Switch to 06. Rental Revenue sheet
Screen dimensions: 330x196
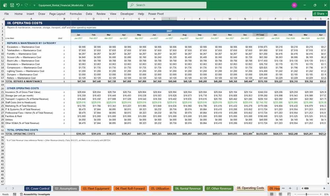pos(188,188)
